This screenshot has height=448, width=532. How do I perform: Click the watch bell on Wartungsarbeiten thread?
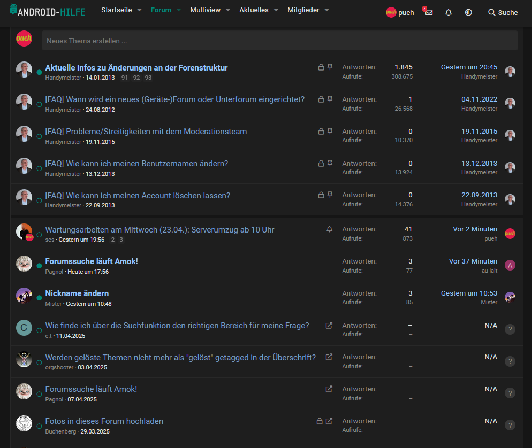329,229
